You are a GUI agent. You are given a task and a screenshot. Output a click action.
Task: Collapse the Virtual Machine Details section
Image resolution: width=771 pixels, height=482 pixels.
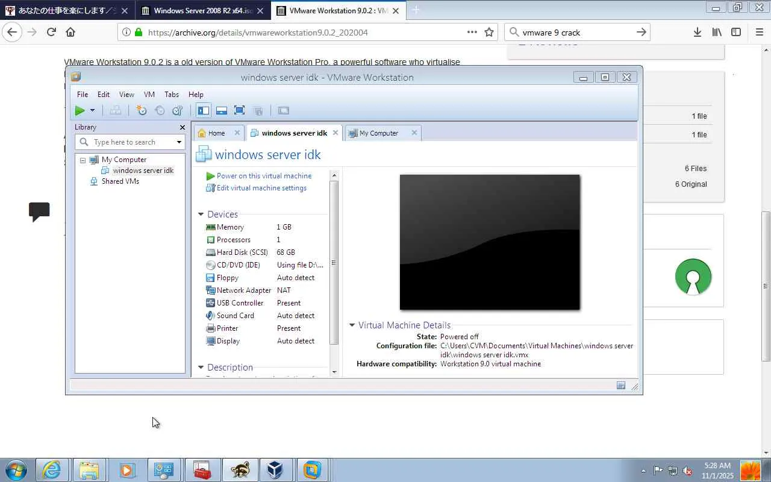click(x=352, y=325)
